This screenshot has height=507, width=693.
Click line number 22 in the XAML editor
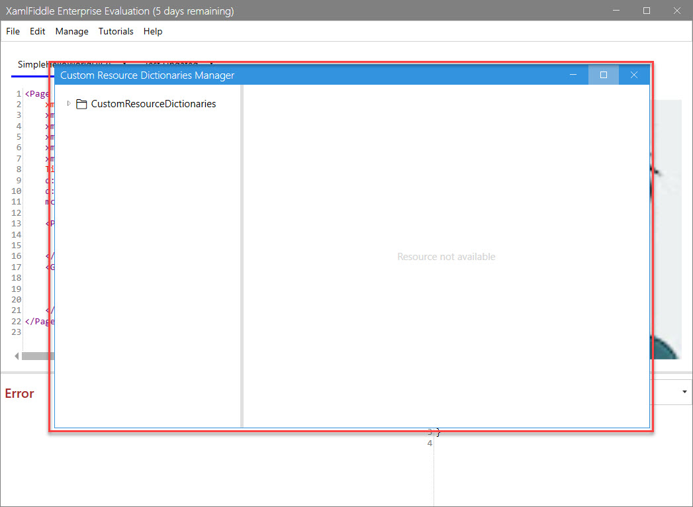tap(17, 322)
